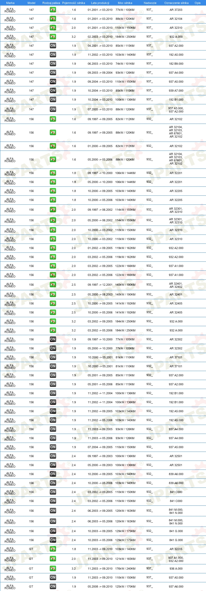206x591 pixels.
Task: Click the PB fuel icon in the AR 37203 row
Action: click(x=53, y=10)
